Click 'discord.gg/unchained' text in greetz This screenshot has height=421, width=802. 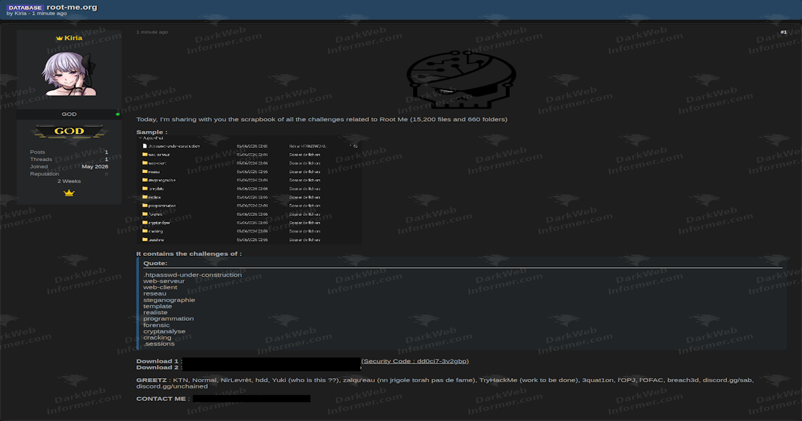point(172,386)
